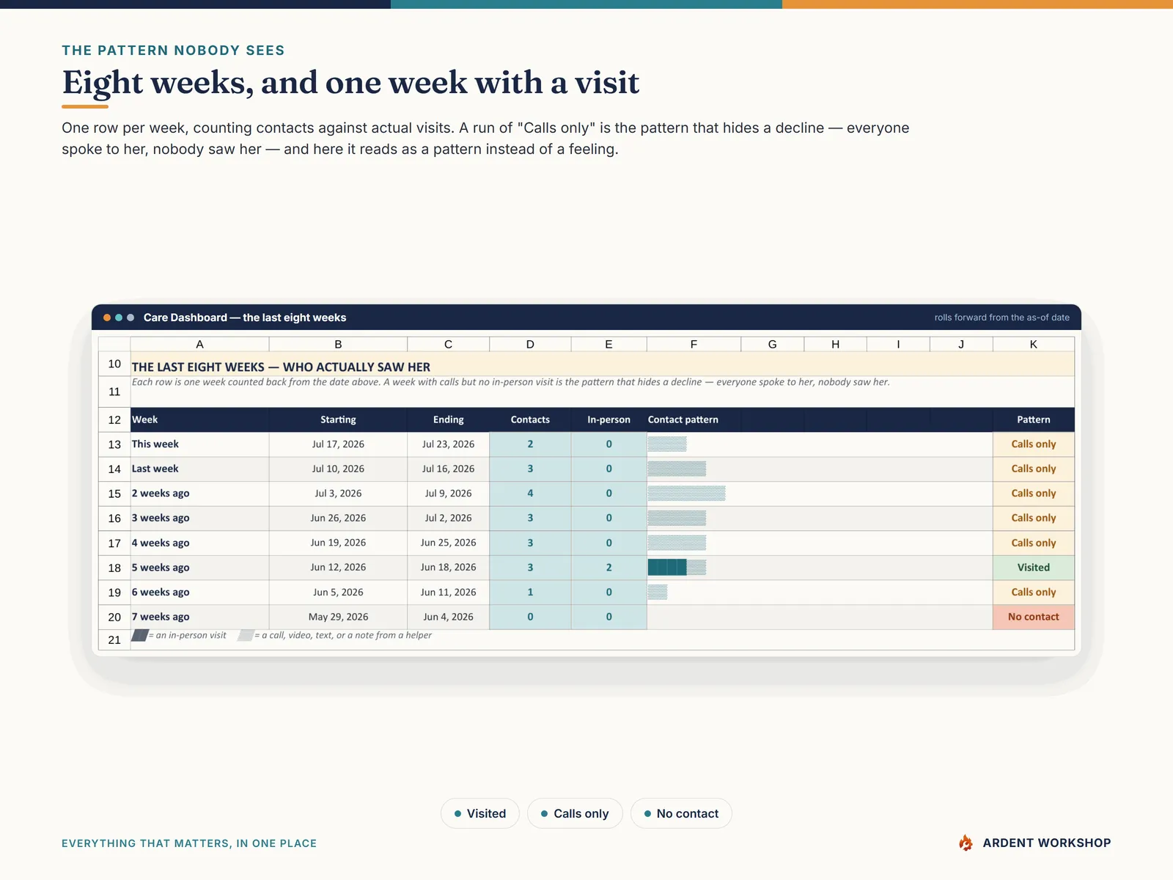Click the 'Care Dashboard' window title
This screenshot has height=880, width=1173.
click(x=245, y=318)
